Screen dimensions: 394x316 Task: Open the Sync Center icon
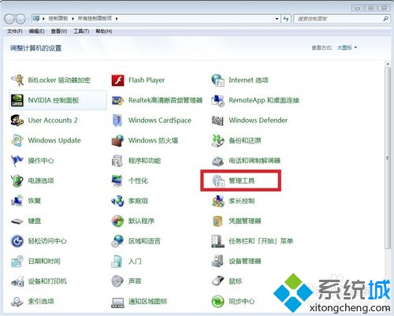[x=218, y=302]
